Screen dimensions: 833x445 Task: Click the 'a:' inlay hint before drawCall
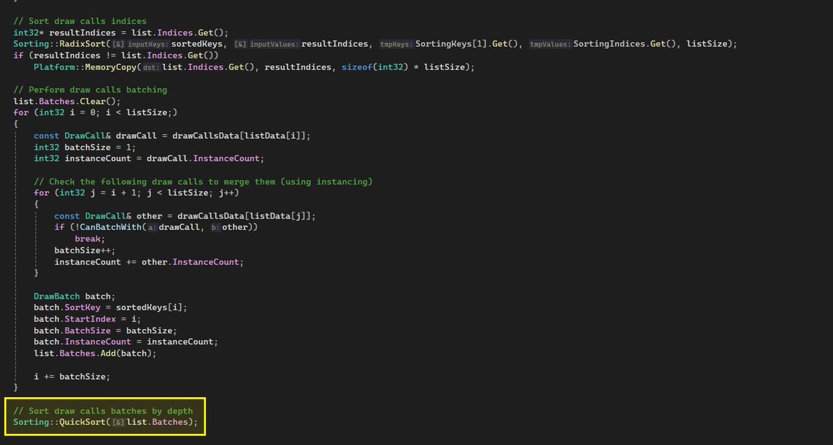tap(153, 228)
